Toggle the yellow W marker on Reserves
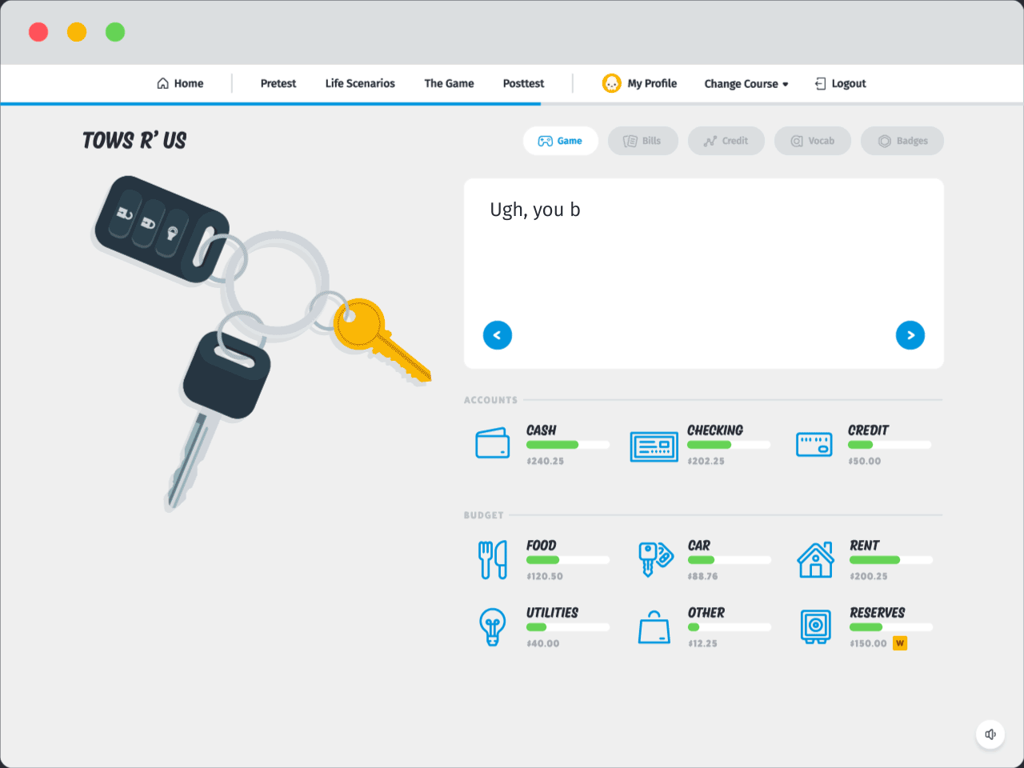Screen dimensions: 1024x768 900,642
